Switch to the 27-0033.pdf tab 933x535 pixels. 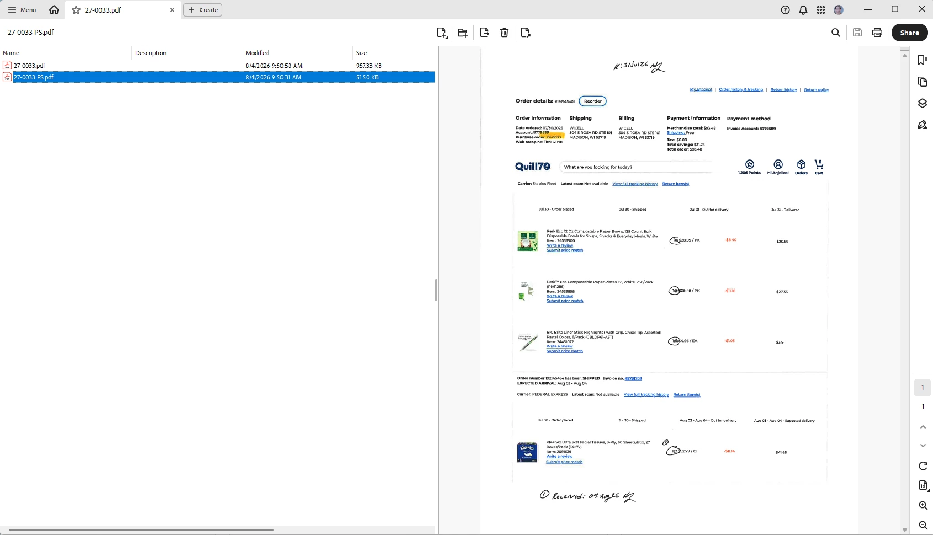click(123, 10)
